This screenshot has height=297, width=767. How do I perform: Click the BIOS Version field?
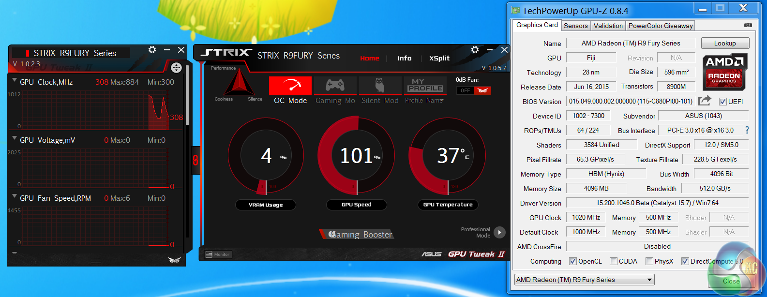coord(631,101)
